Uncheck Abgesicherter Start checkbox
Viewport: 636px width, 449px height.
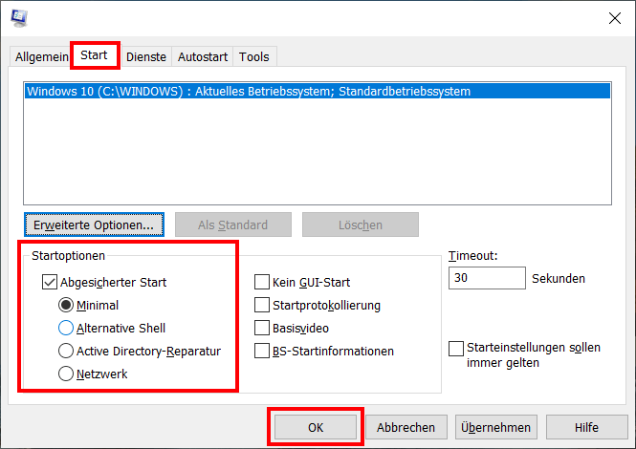50,282
